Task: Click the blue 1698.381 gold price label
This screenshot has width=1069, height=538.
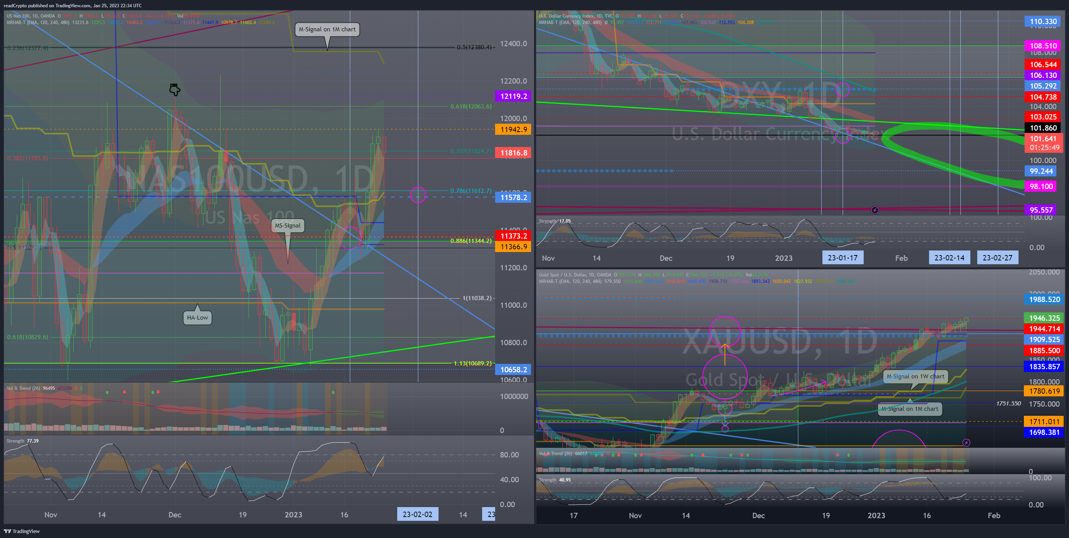Action: point(1044,432)
